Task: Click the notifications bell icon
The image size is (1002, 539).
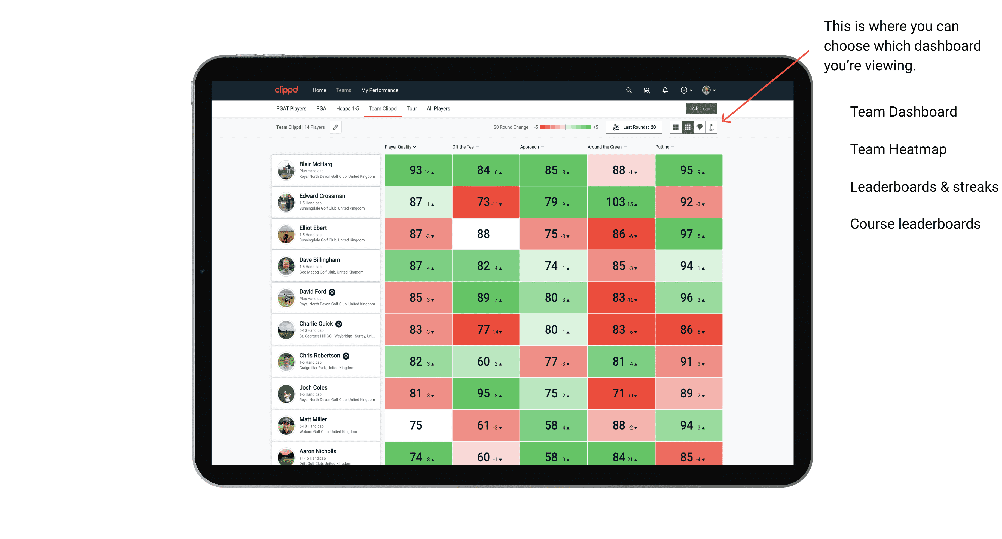Action: pyautogui.click(x=664, y=90)
